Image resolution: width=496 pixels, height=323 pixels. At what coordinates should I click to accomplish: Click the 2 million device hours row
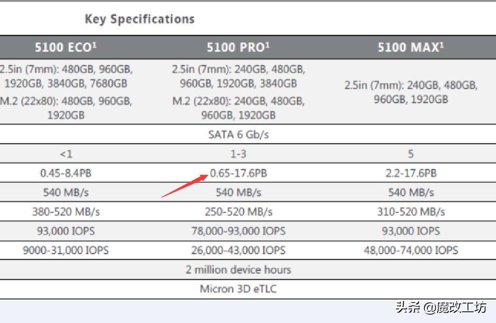click(x=238, y=269)
